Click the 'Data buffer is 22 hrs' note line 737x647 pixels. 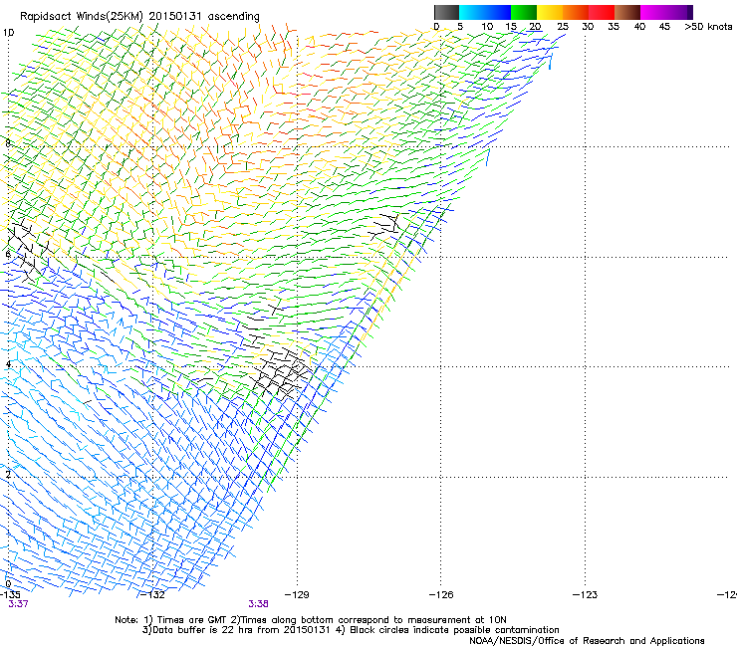tap(351, 630)
